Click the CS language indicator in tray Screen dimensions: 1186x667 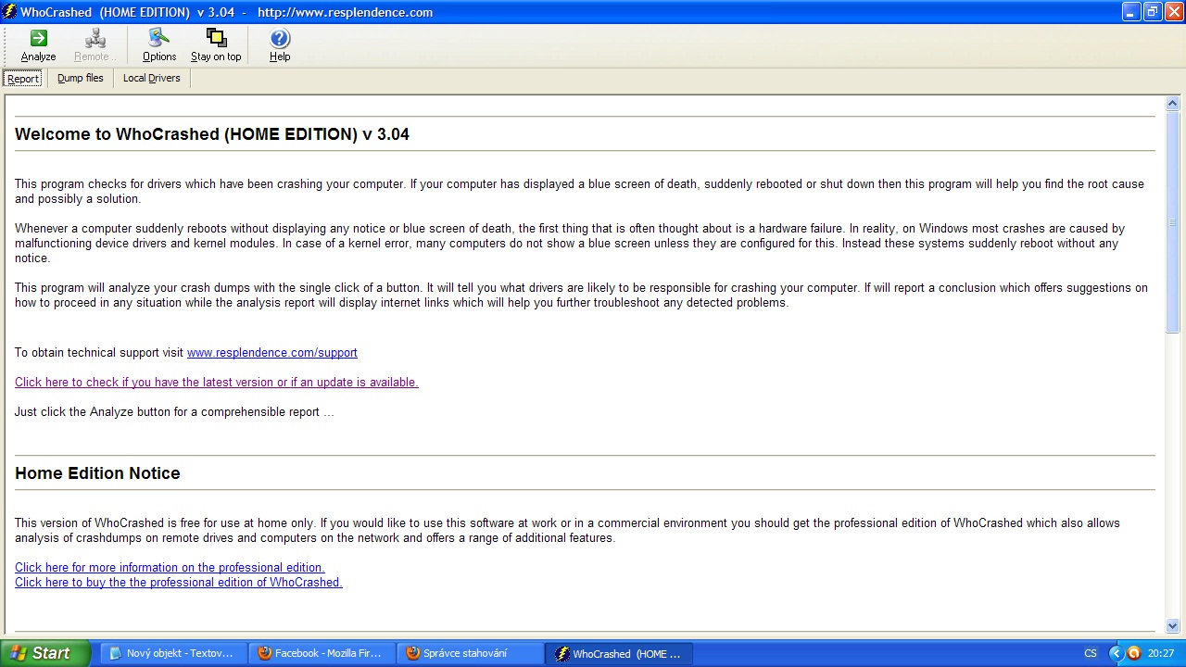1091,653
